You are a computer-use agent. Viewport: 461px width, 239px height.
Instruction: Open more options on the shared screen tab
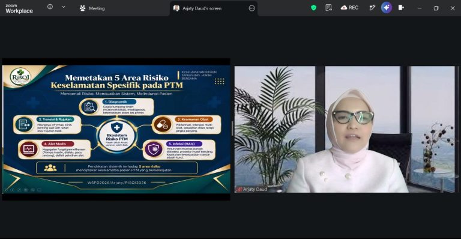252,8
